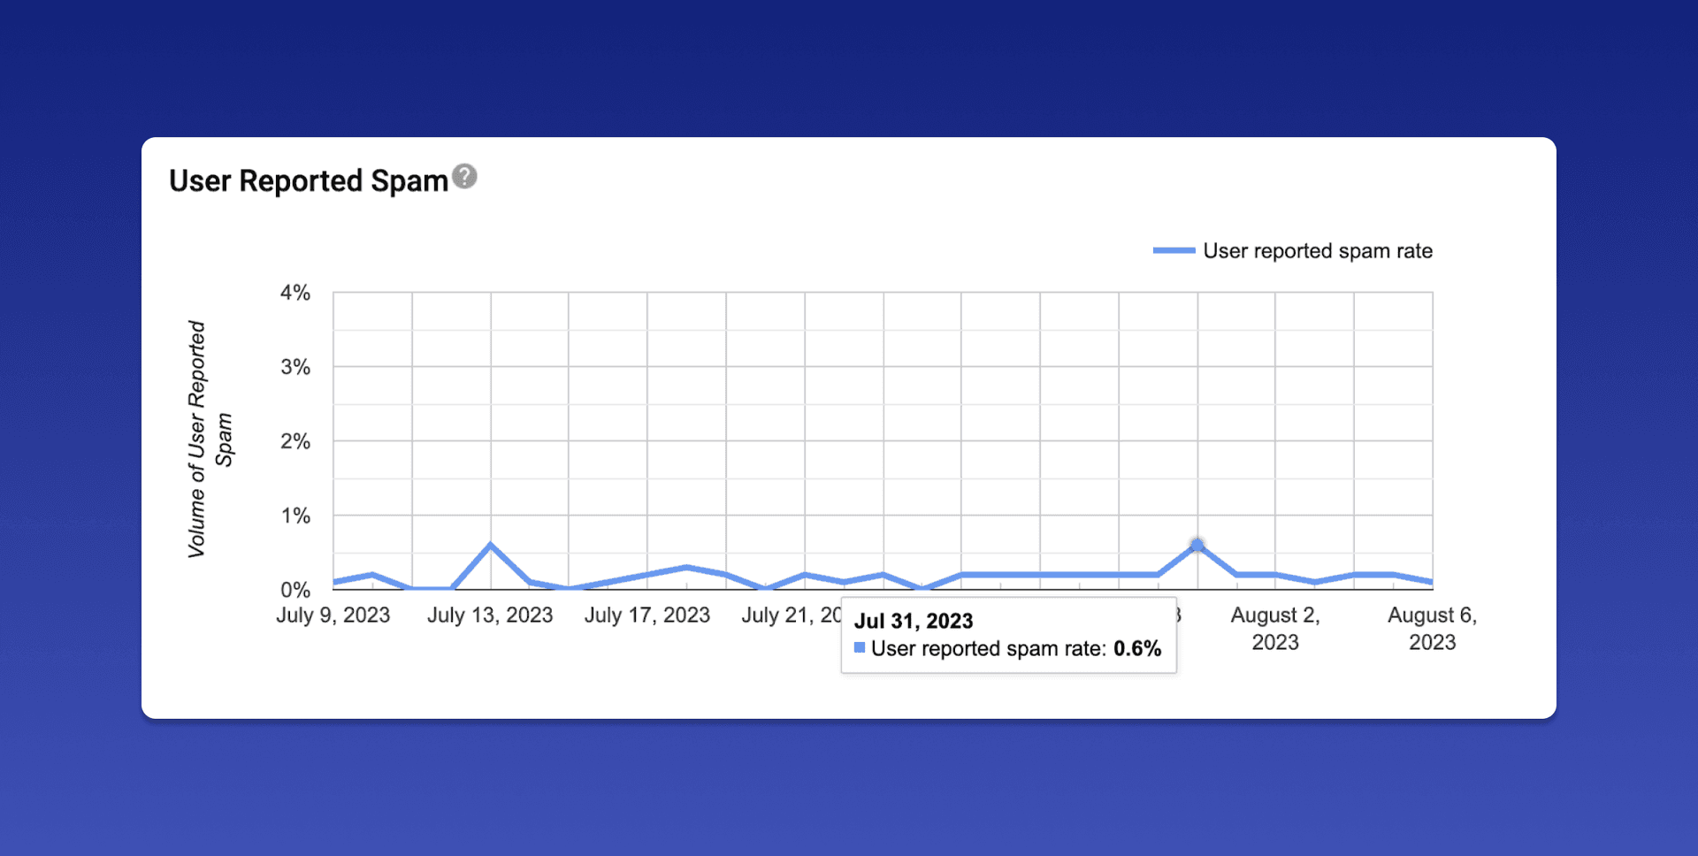Click the spam rate peak above July 13
This screenshot has height=856, width=1698.
point(490,545)
